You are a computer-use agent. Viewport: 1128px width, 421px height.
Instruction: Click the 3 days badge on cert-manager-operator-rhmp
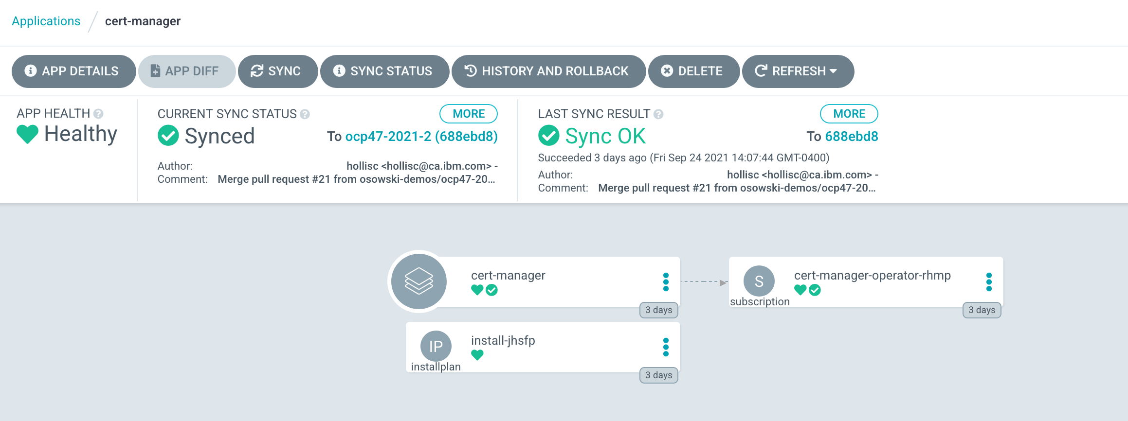[x=982, y=310]
